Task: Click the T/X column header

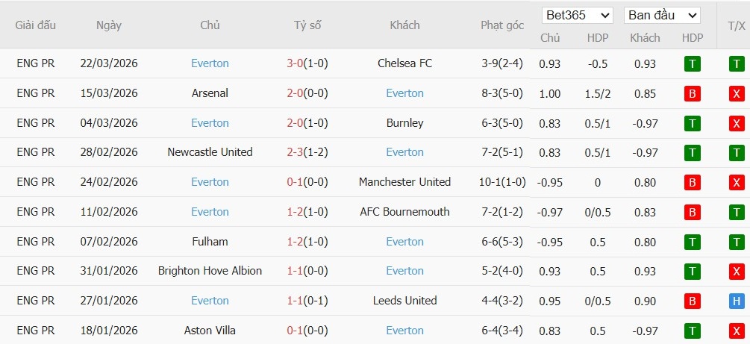Action: click(737, 25)
